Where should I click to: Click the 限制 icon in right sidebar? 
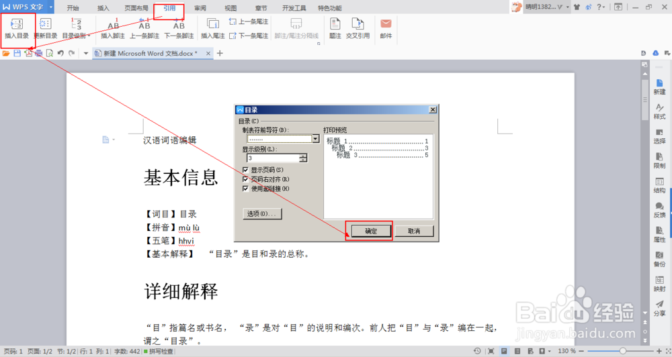(x=660, y=161)
